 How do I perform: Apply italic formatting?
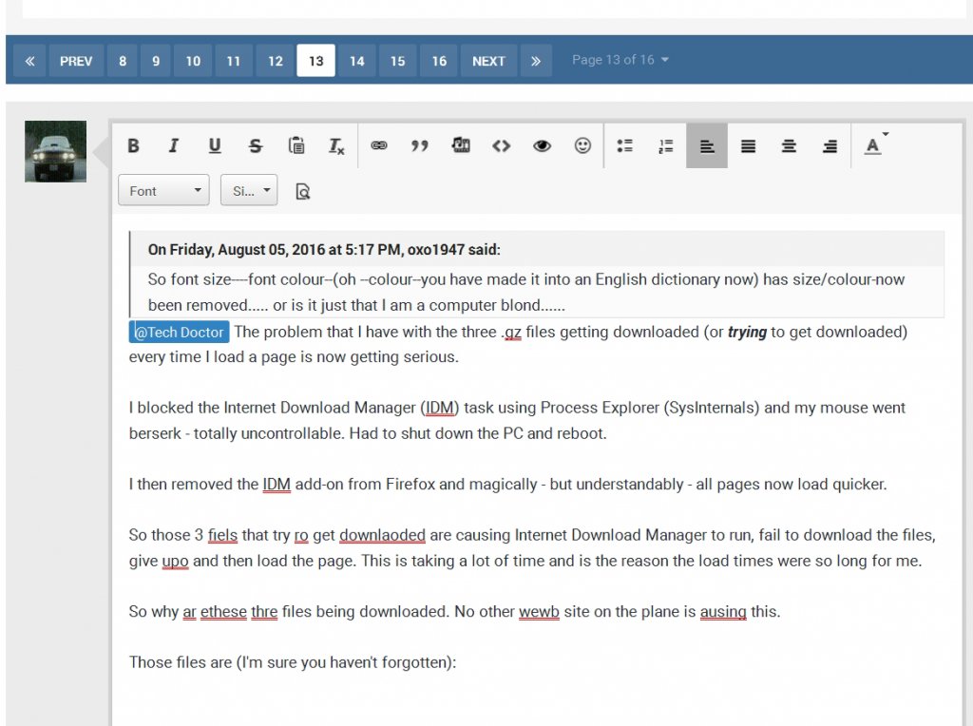[x=174, y=145]
